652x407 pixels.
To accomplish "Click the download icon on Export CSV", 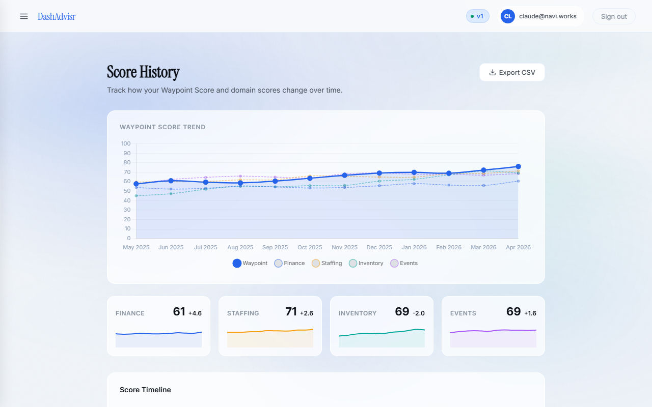I will pos(492,72).
